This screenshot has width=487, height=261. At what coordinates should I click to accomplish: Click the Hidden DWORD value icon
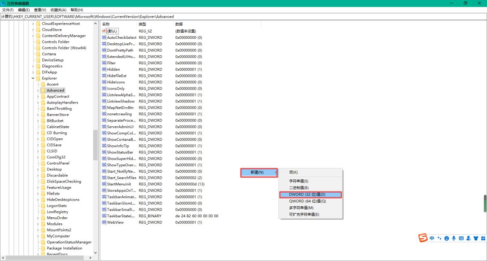[x=104, y=69]
